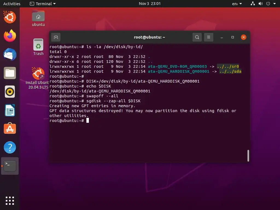The image size is (280, 210).
Task: Click the ../../sda symlink target
Action: [230, 71]
